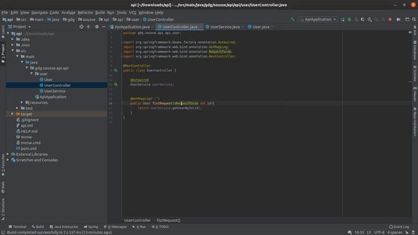Viewport: 418px width, 235px height.
Task: Click the LF line separator in status bar
Action: 368,232
